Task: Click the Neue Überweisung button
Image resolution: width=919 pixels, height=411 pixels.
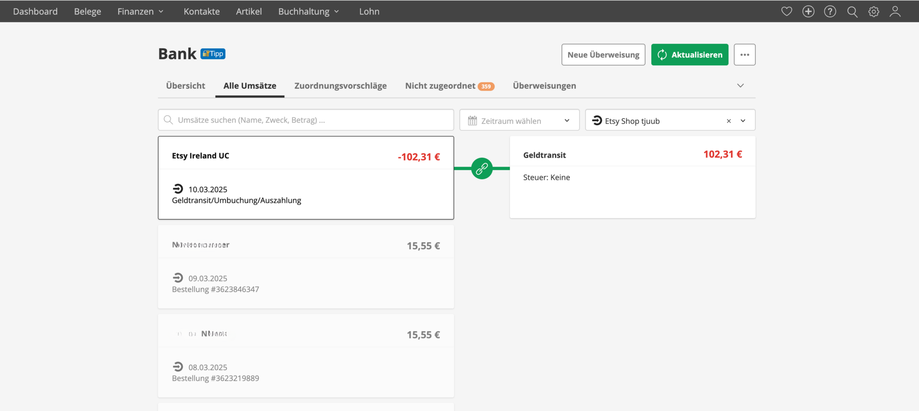Action: (603, 54)
